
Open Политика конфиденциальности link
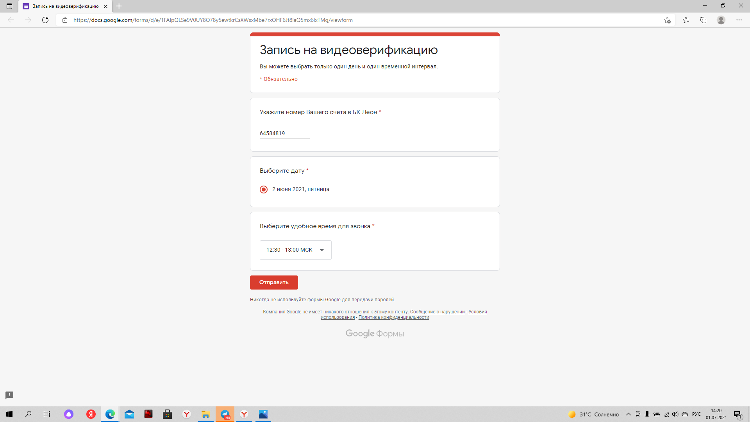[x=393, y=317]
